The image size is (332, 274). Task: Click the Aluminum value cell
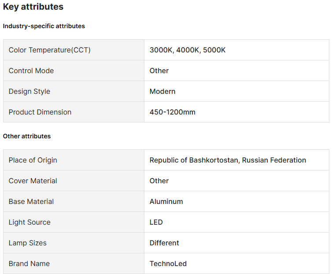point(166,201)
